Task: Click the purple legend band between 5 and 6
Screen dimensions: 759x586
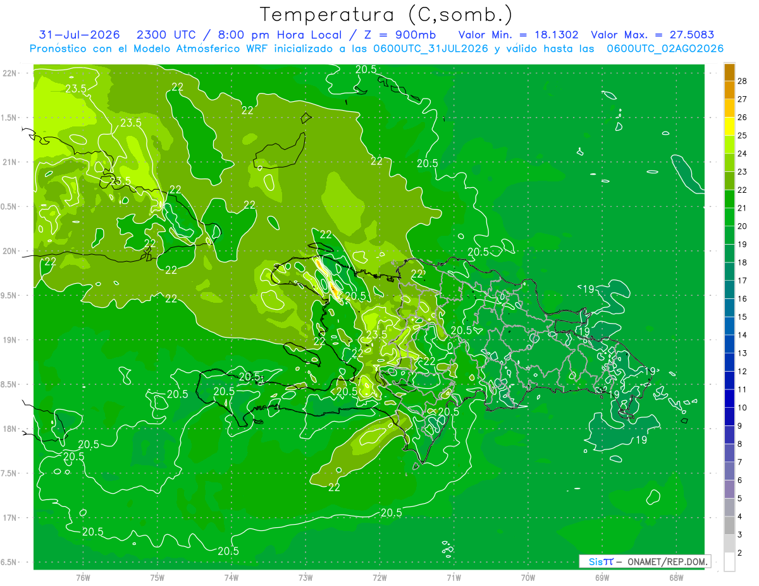Action: point(729,490)
